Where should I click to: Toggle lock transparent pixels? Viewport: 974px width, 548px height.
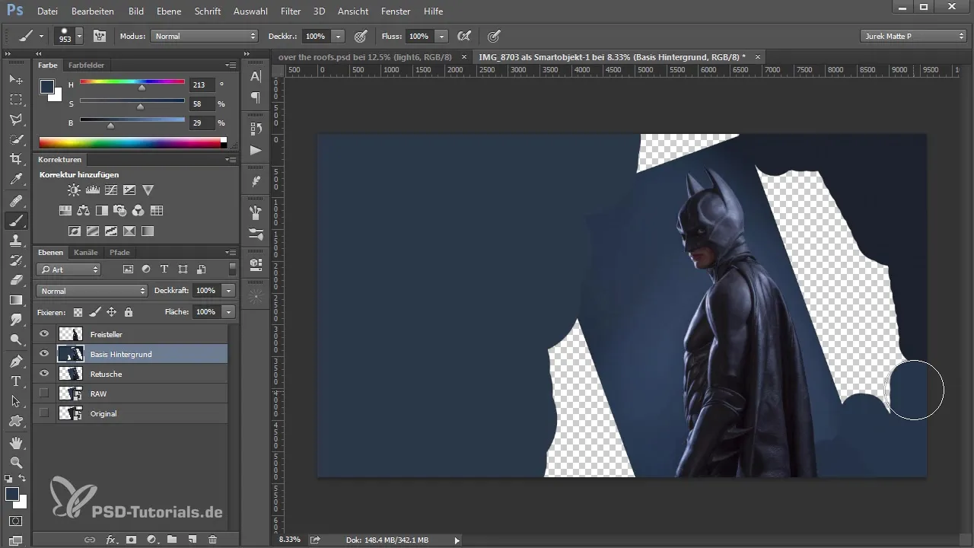click(x=78, y=312)
